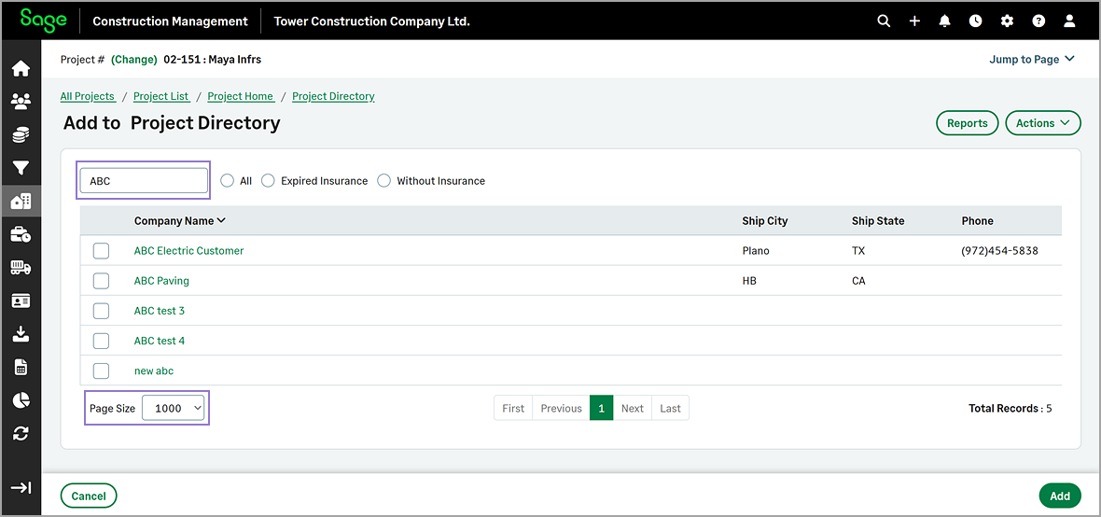Image resolution: width=1101 pixels, height=517 pixels.
Task: Go to All Projects breadcrumb
Action: (88, 96)
